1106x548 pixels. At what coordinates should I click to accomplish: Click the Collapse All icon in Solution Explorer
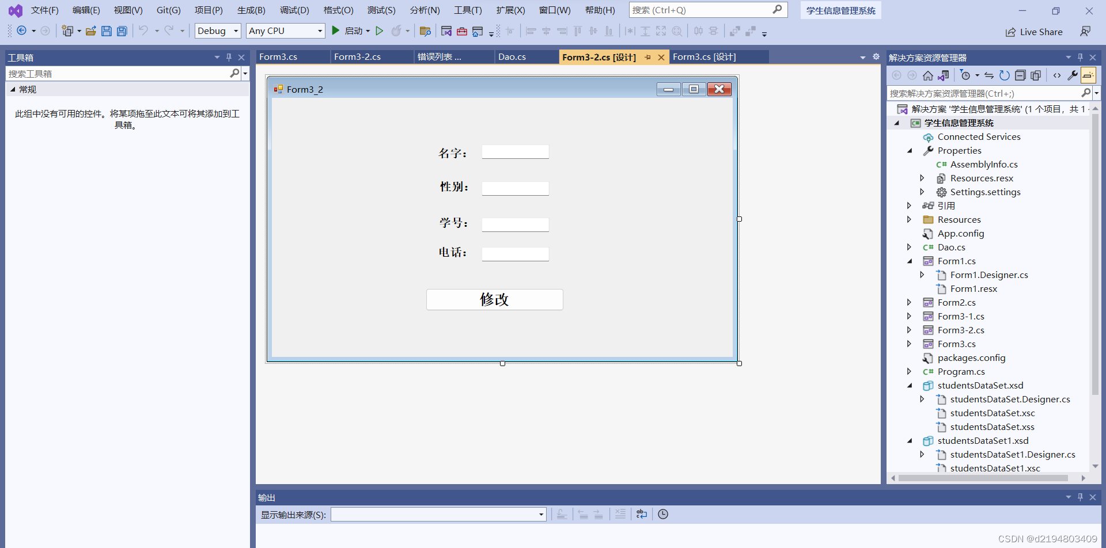[x=1021, y=75]
